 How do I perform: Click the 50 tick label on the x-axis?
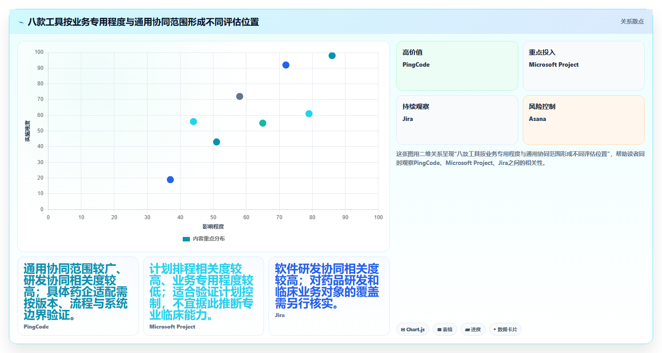tap(213, 217)
